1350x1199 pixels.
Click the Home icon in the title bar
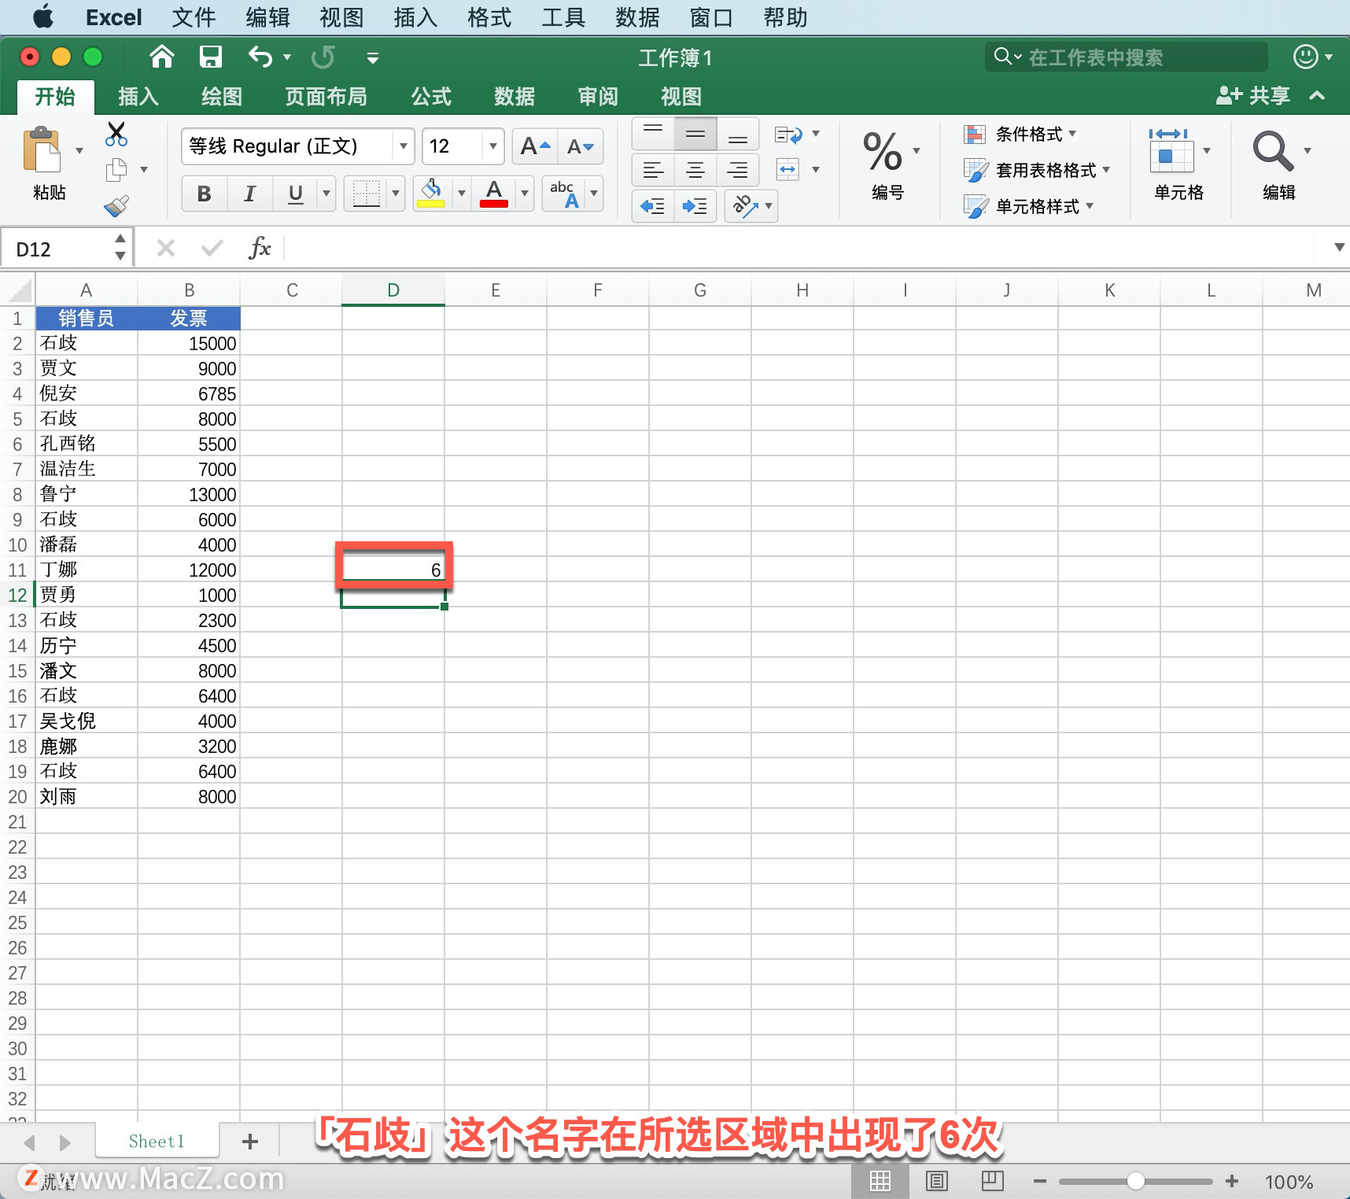pyautogui.click(x=161, y=57)
